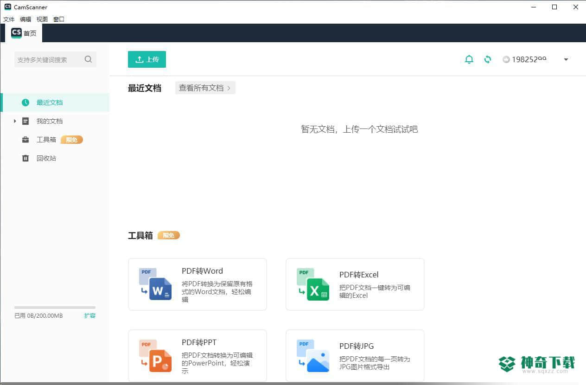Click the 支持多关键词搜索 search field
Viewport: 586px width, 385px height.
[55, 59]
